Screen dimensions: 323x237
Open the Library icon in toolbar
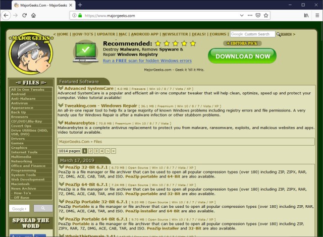(x=306, y=16)
